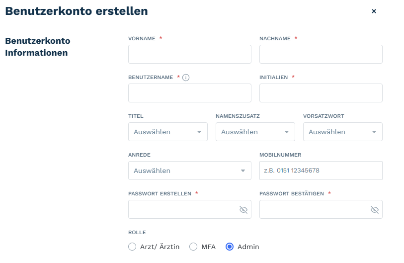Close the Benutzerkonto erstellen dialog
The width and height of the screenshot is (404, 263).
point(374,11)
